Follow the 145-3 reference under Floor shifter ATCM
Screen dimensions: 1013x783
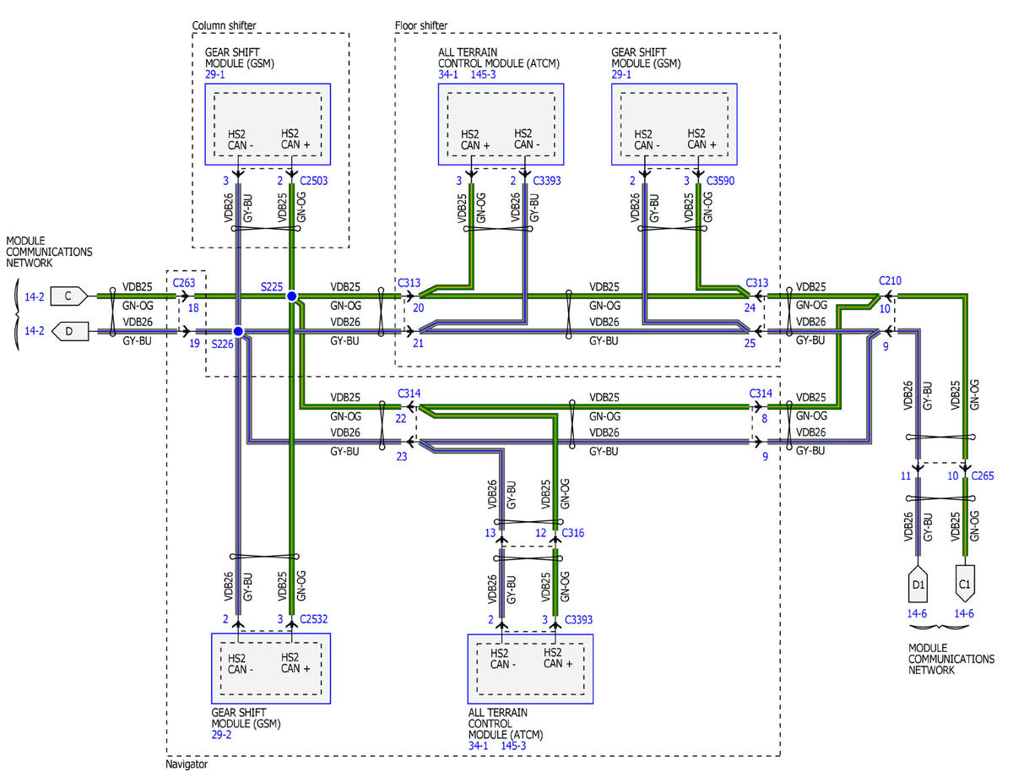coord(484,75)
